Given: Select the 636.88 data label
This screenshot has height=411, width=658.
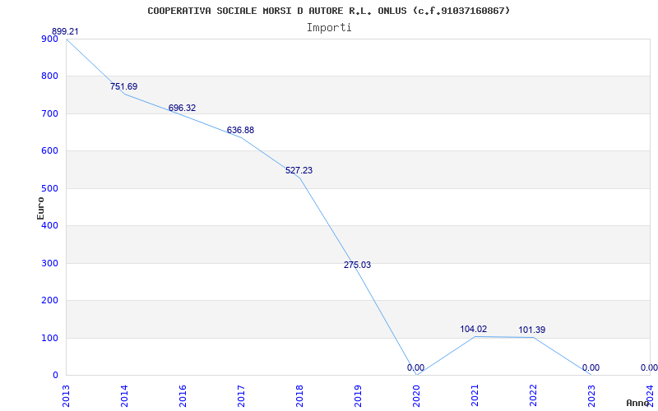Looking at the screenshot, I should (240, 130).
